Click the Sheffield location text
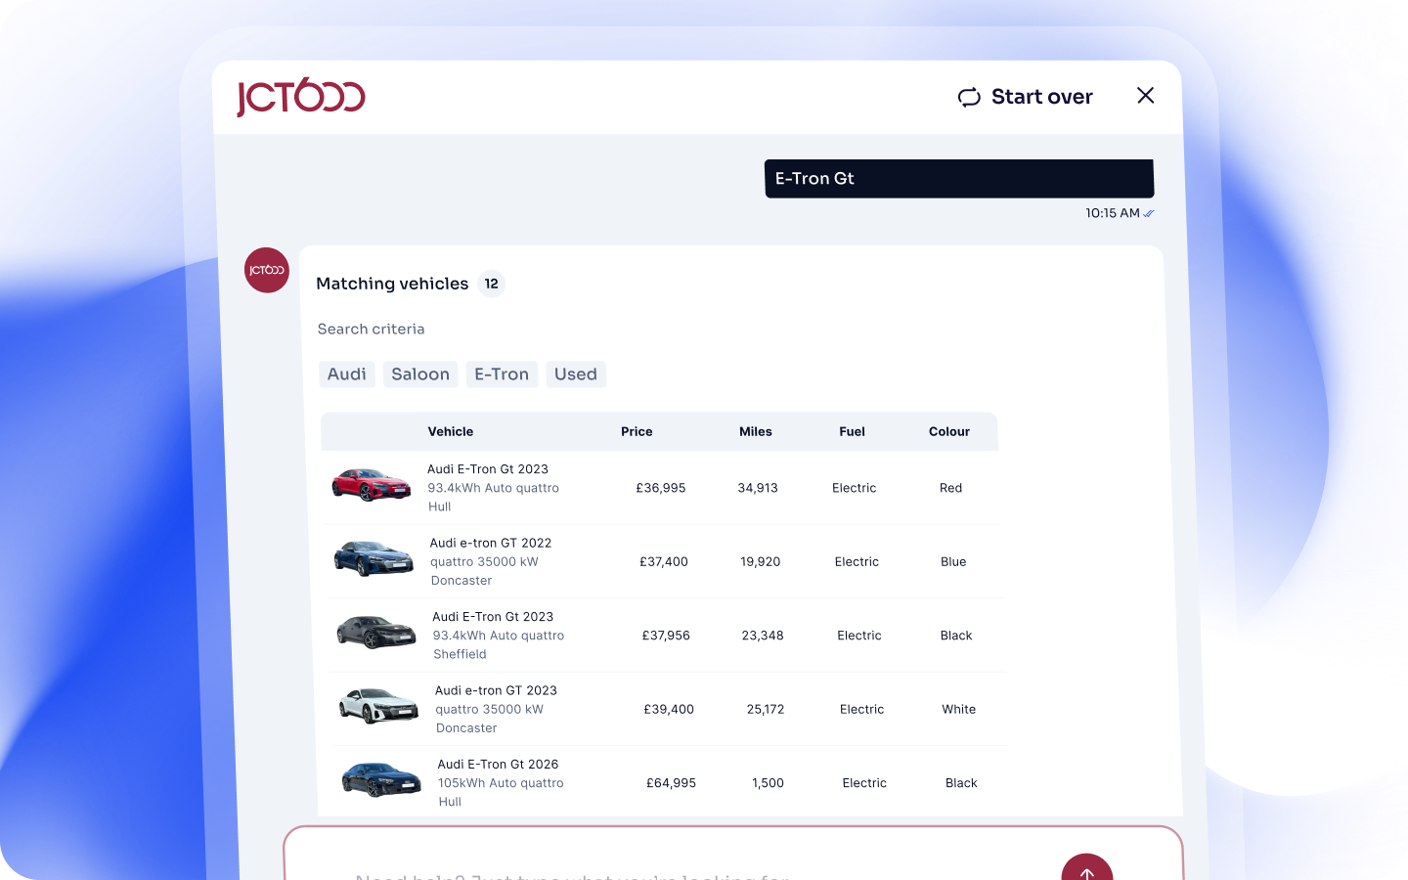Screen dimensions: 1408x880 (x=460, y=655)
